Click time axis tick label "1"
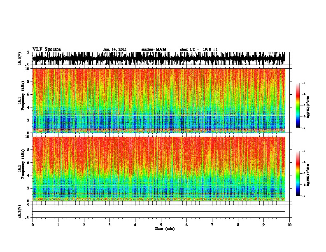Viewport: 326px width, 252px height. click(x=58, y=225)
